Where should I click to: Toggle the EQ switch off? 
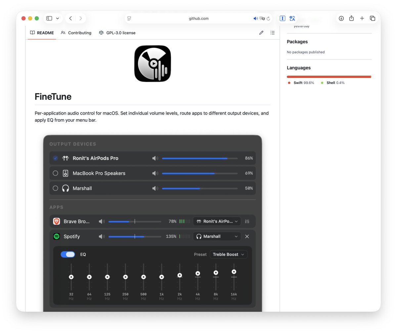click(68, 254)
